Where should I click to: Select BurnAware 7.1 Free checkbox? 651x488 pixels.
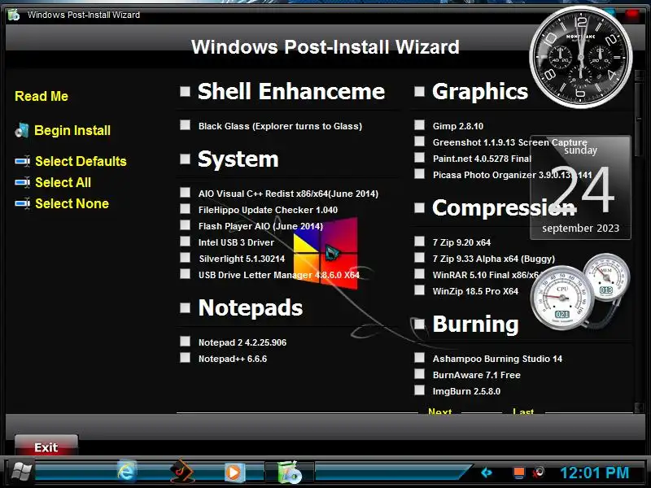[419, 374]
